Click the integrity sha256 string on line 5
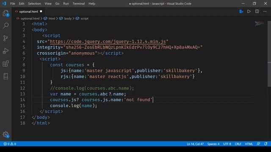Screen dimensions: 271x152 point(133,47)
